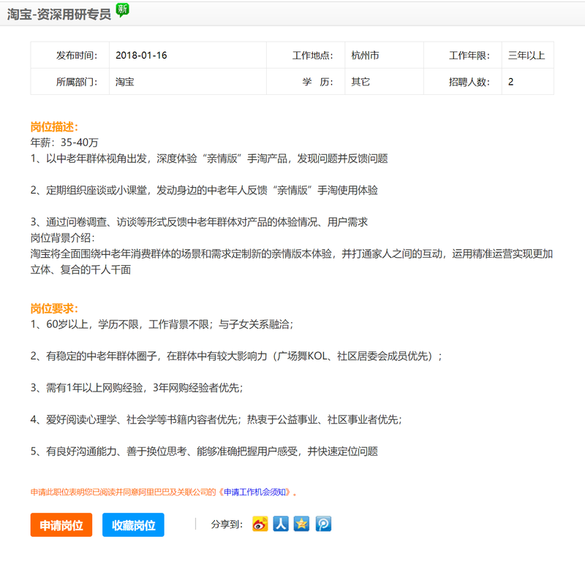Click the 学 历 label cell
Image resolution: width=585 pixels, height=561 pixels.
(x=306, y=82)
